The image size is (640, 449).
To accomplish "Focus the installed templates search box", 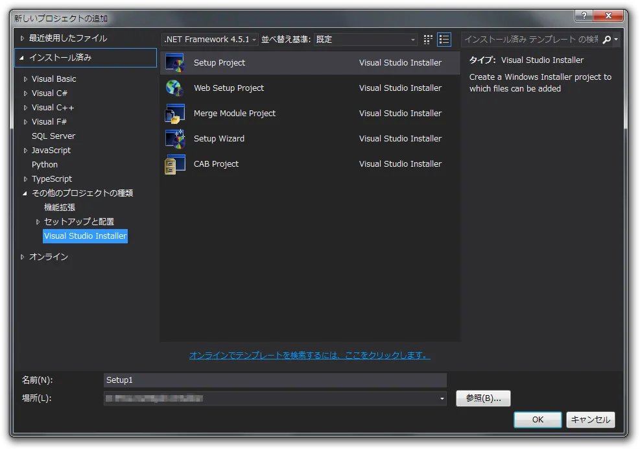I will coord(531,39).
